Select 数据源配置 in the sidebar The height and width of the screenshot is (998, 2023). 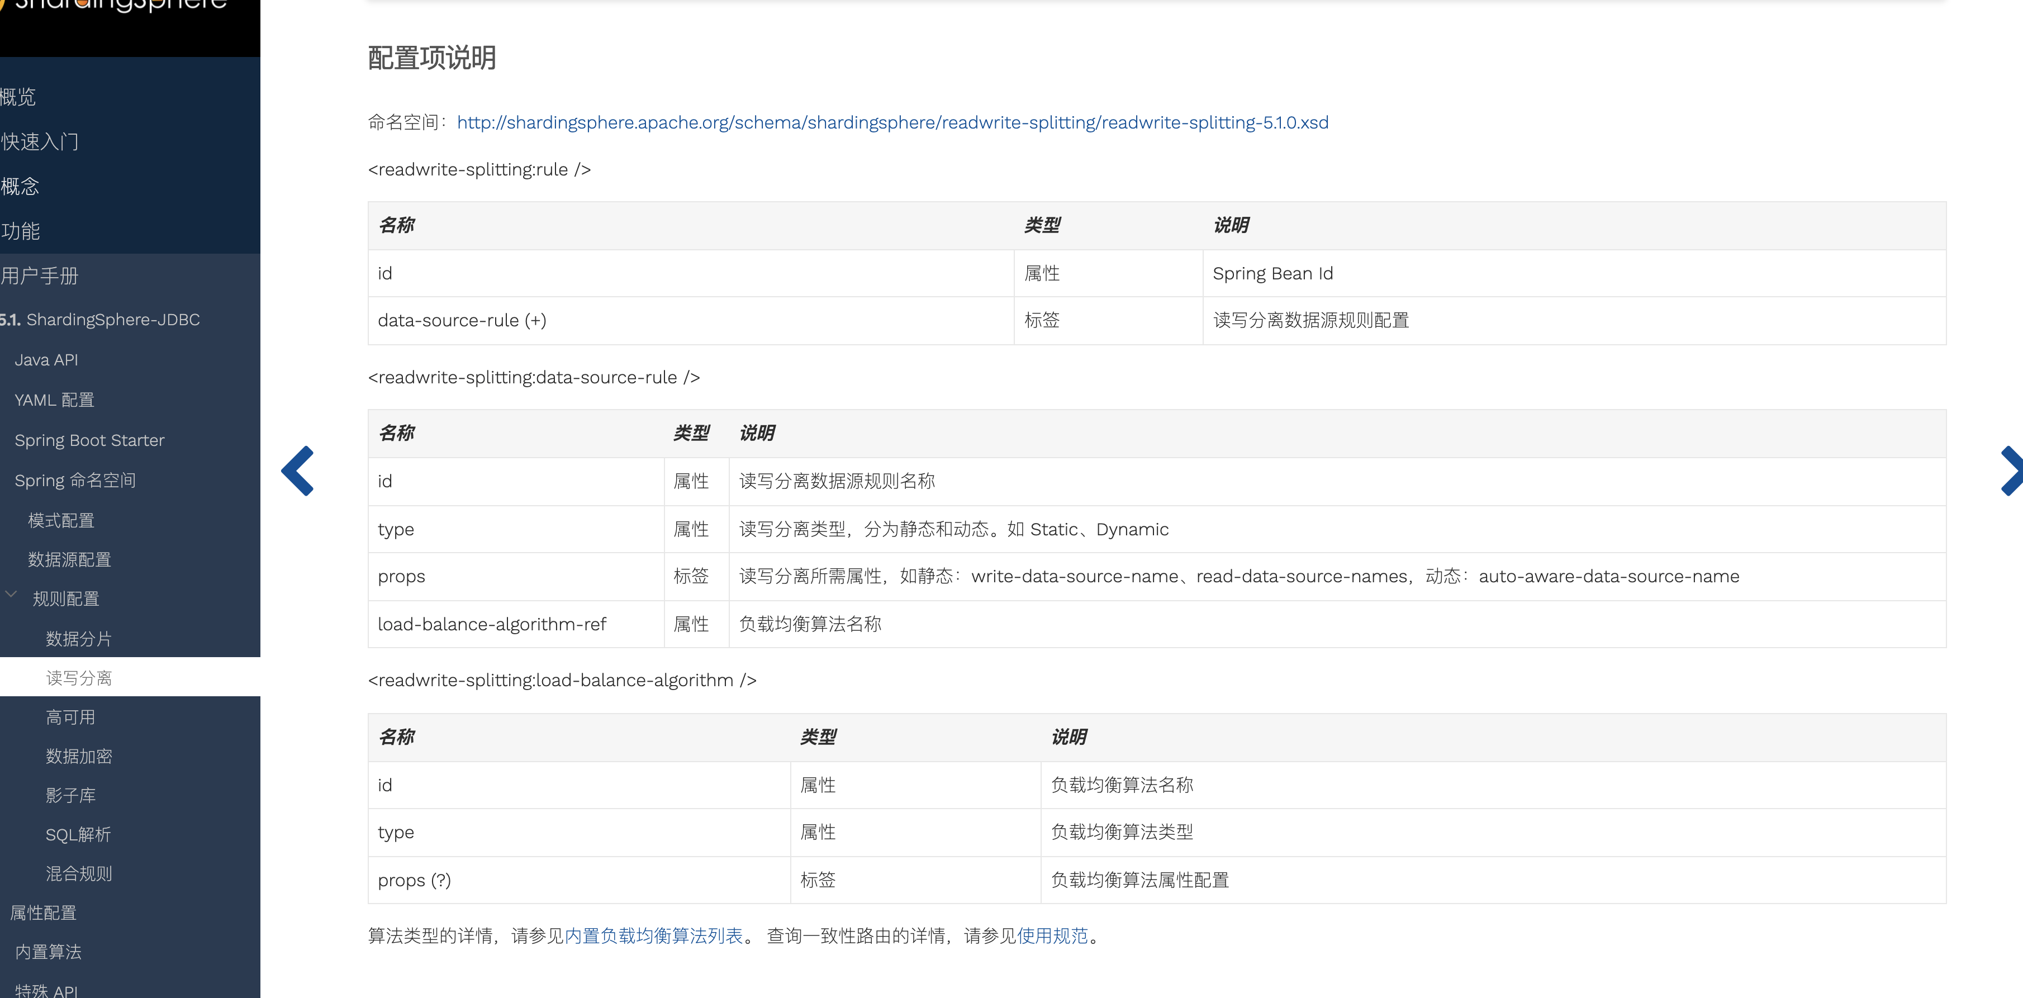(x=70, y=560)
